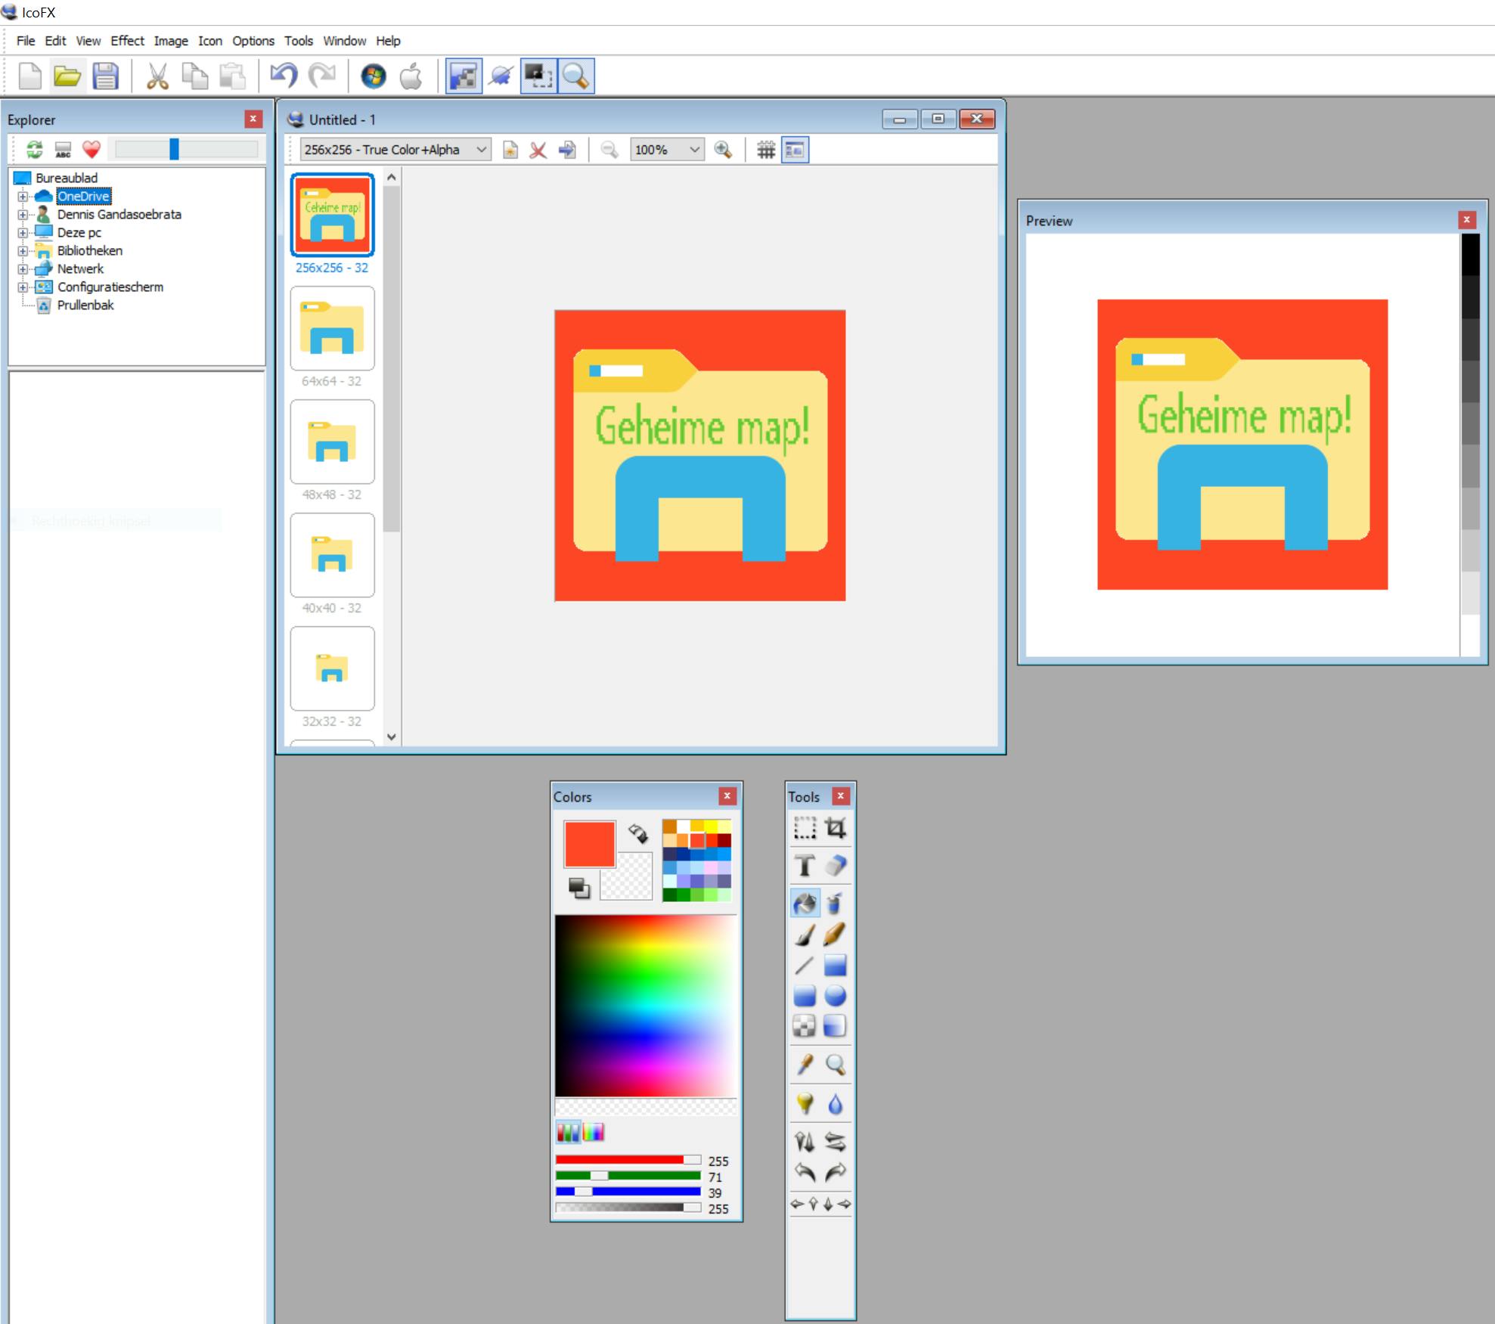Select the Blur water drop tool
The image size is (1495, 1324).
pos(836,1104)
